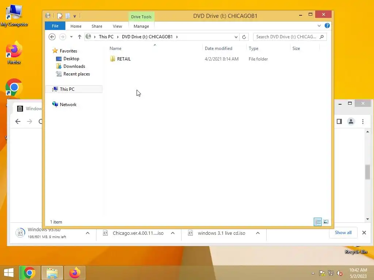
Task: Select Favorites in the navigation pane
Action: 68,51
